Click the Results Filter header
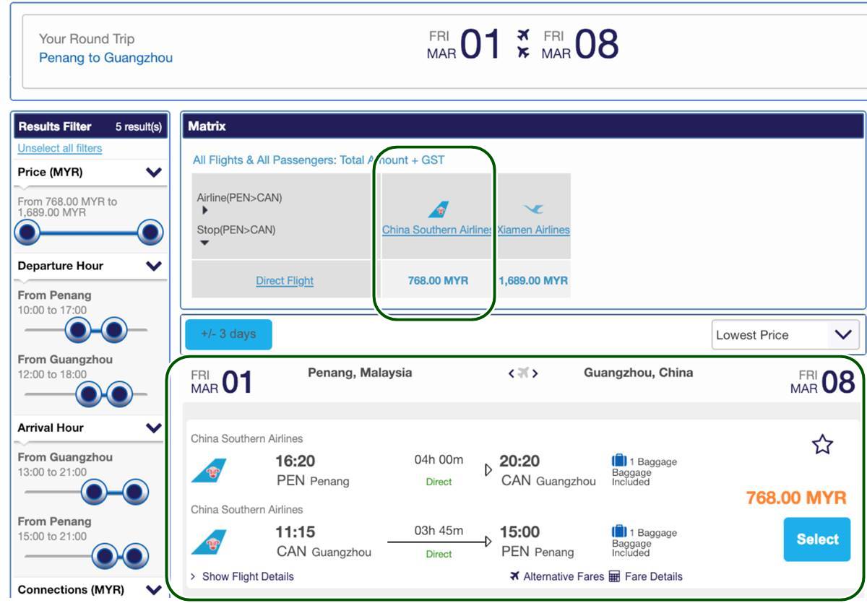 [x=90, y=126]
